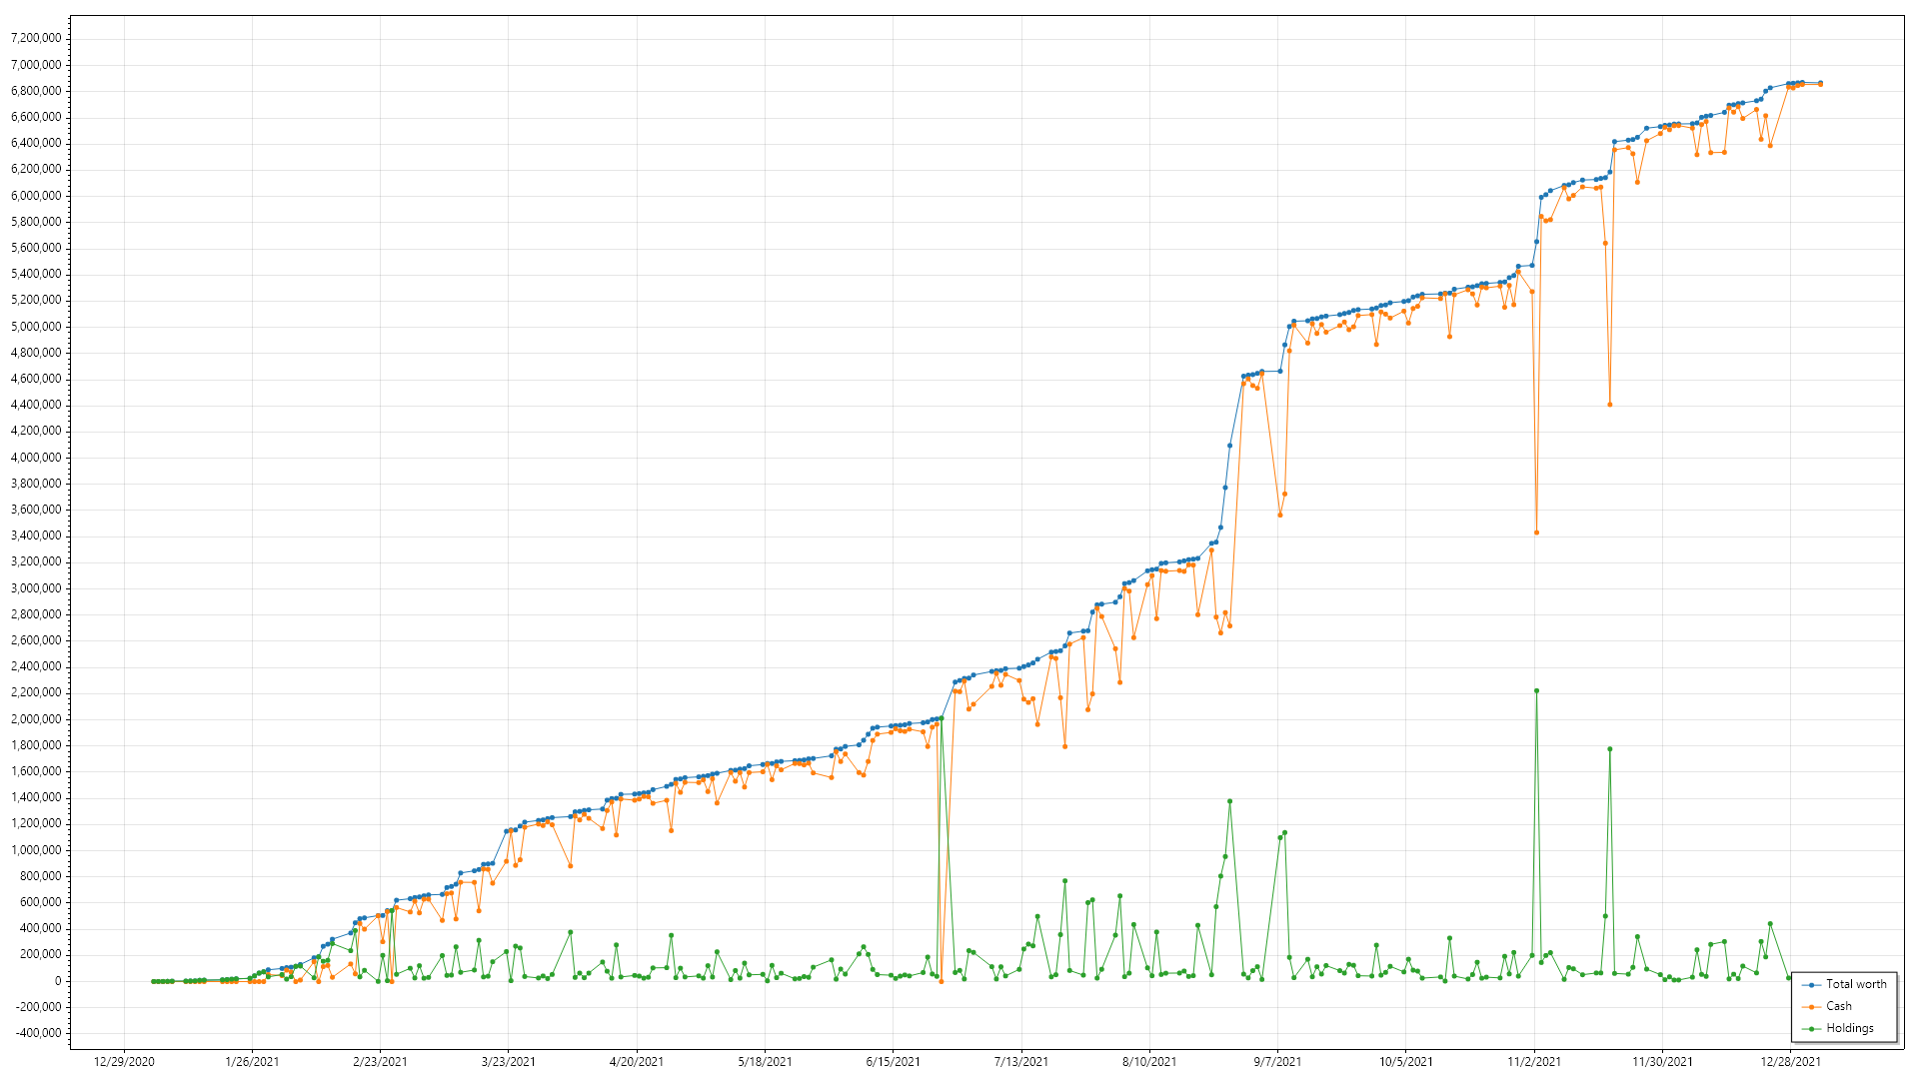Click the 7,200,000 y-axis label
Viewport: 1919px width, 1079px height.
35,38
